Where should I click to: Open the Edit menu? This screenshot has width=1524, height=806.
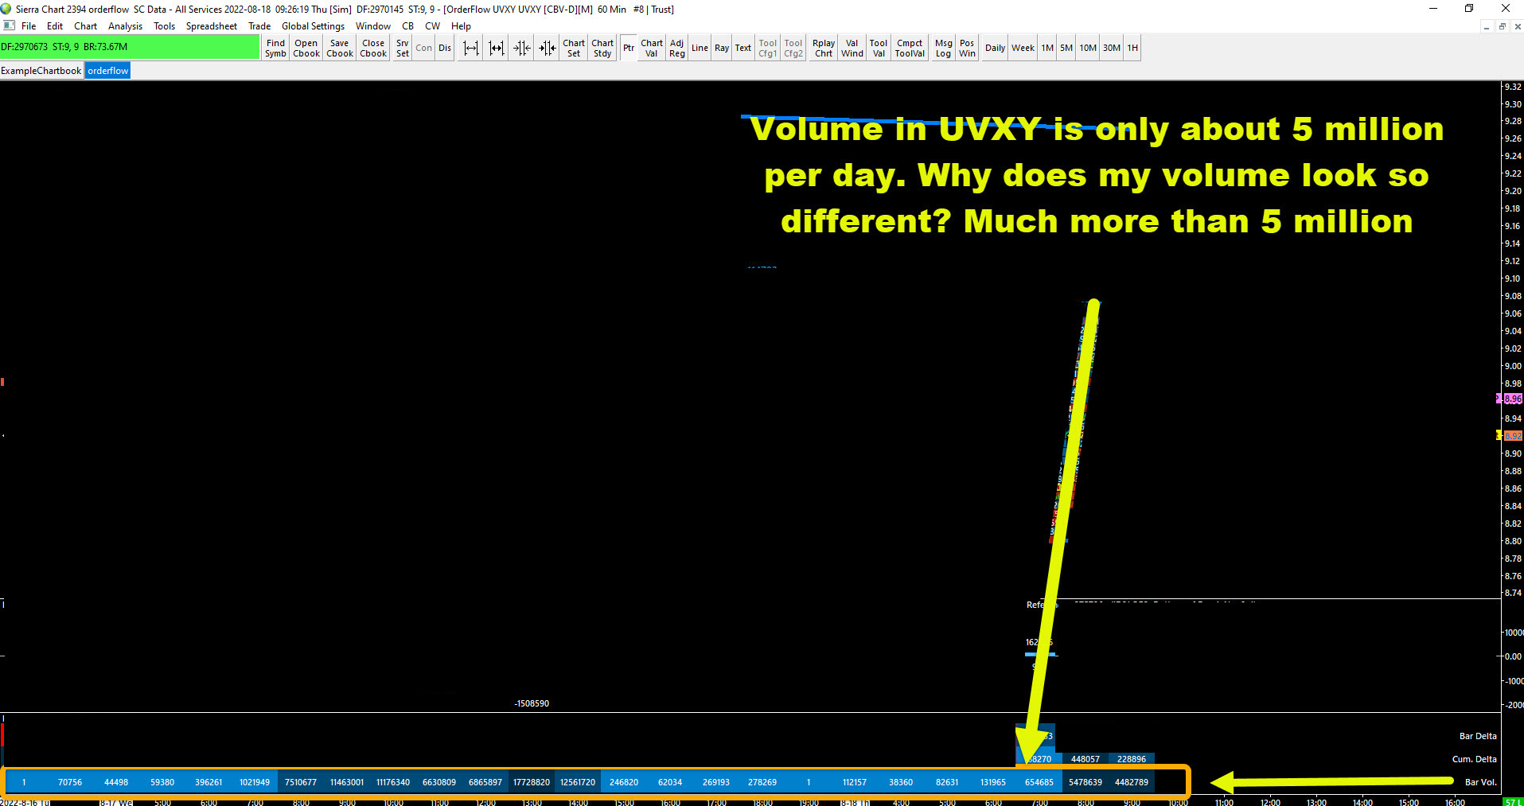[x=55, y=26]
